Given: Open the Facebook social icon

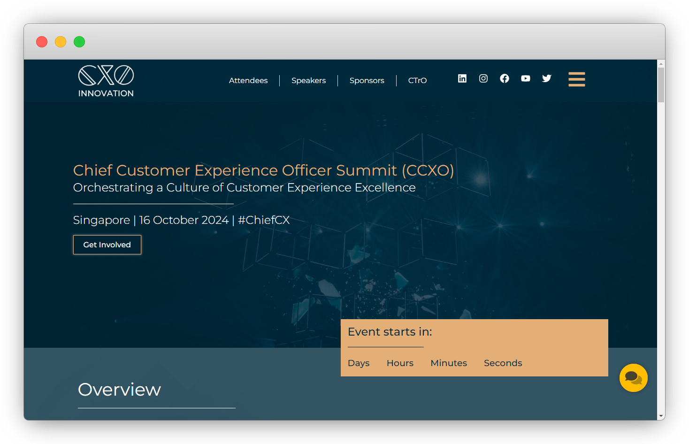Looking at the screenshot, I should point(505,78).
